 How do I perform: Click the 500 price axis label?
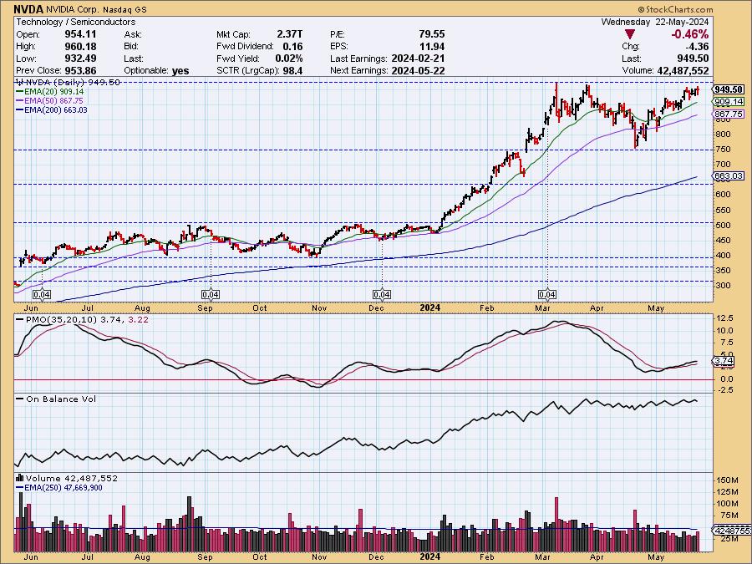[724, 225]
